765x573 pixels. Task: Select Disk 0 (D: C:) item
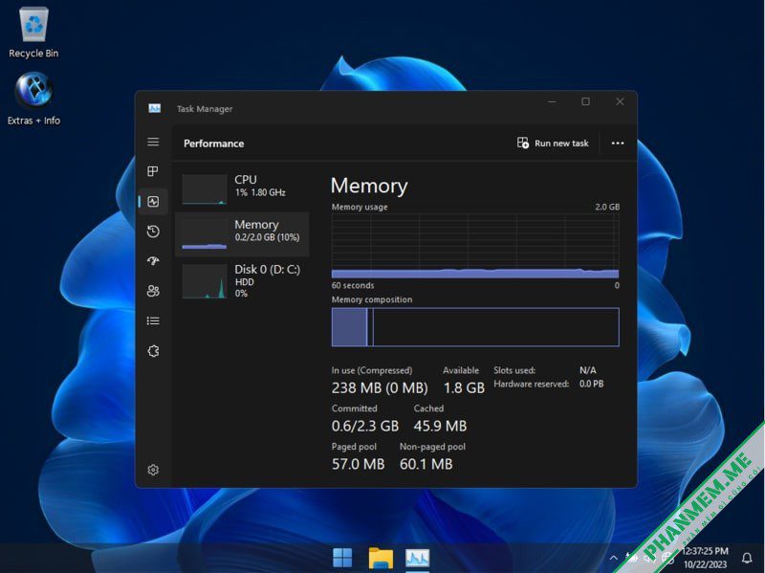click(243, 280)
